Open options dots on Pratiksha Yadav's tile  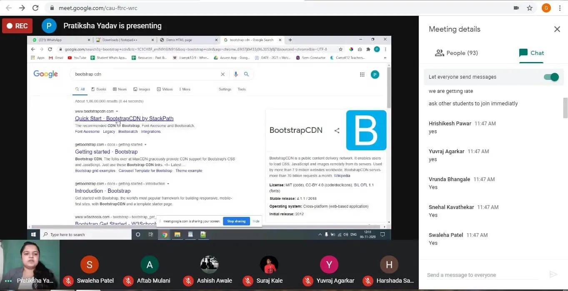coord(8,281)
